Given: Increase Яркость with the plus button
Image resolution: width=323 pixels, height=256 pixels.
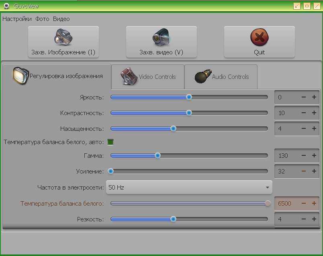Looking at the screenshot, I should pos(314,97).
